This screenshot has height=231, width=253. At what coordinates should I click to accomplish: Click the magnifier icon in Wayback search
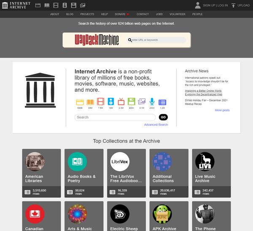point(130,40)
